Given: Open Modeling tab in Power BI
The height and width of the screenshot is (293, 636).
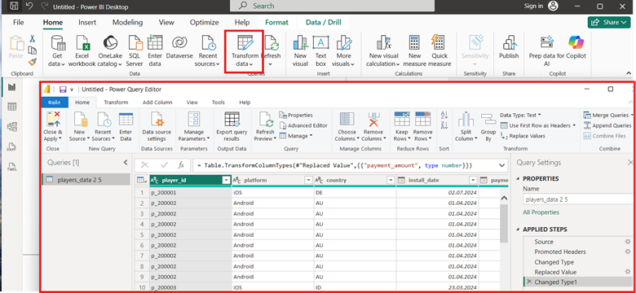Looking at the screenshot, I should click(127, 23).
